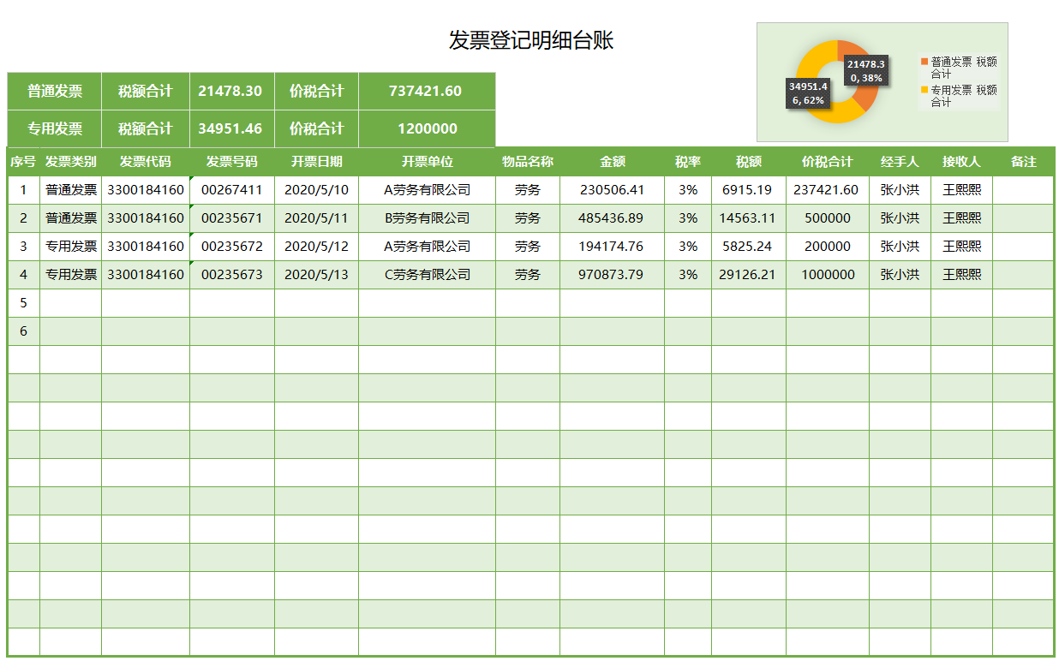
Task: Select the 税额合计 value 21478.30
Action: (x=230, y=89)
